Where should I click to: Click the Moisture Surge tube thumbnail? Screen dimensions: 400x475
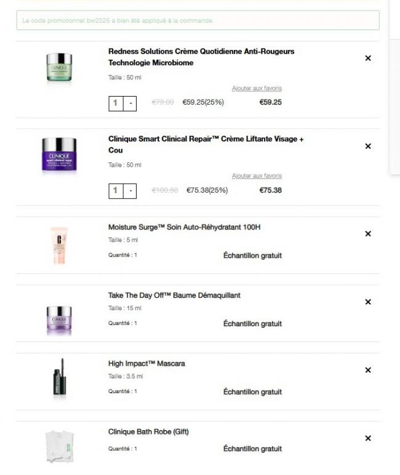[x=59, y=245]
